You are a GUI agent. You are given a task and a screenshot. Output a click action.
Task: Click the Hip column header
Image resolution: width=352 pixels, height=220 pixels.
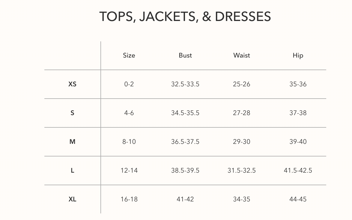click(298, 55)
